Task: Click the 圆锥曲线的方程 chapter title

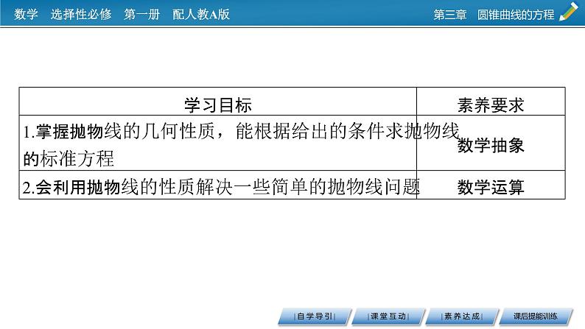Action: click(x=515, y=15)
